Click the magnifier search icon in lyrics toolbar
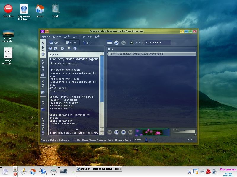This screenshot has height=177, width=237. click(69, 48)
